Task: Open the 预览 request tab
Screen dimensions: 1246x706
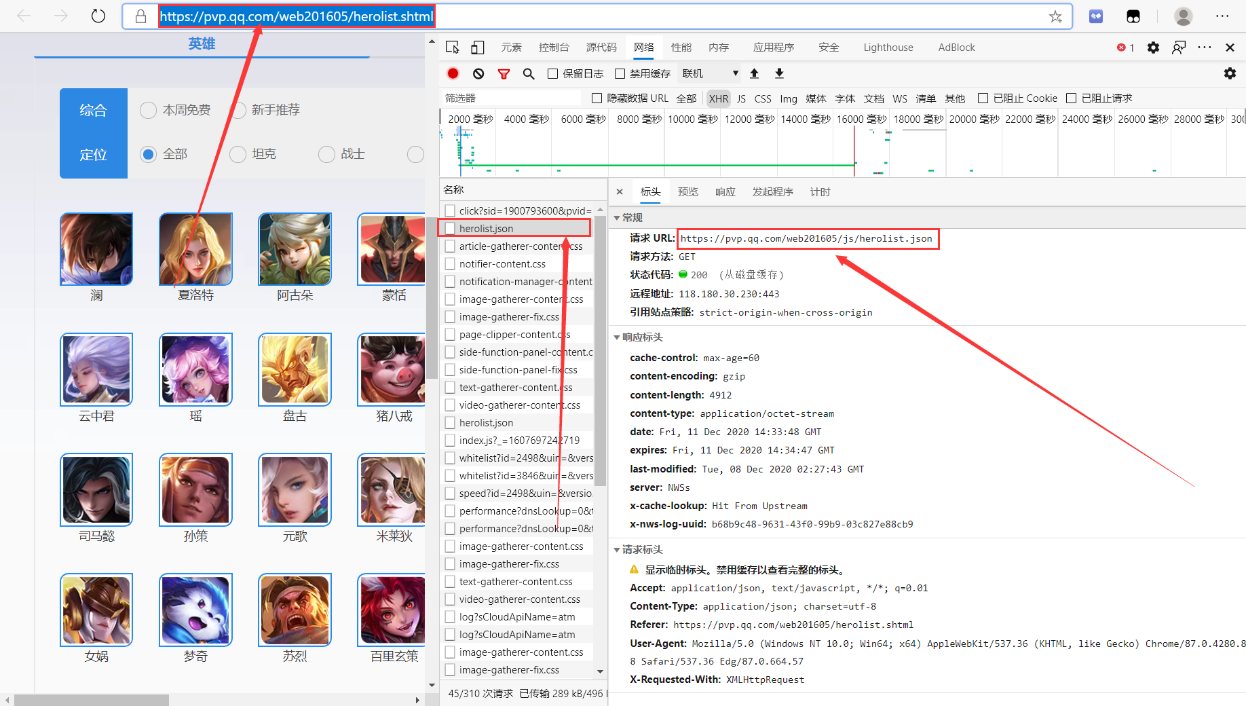Action: (687, 192)
